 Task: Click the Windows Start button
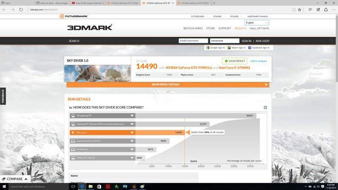tap(4, 186)
